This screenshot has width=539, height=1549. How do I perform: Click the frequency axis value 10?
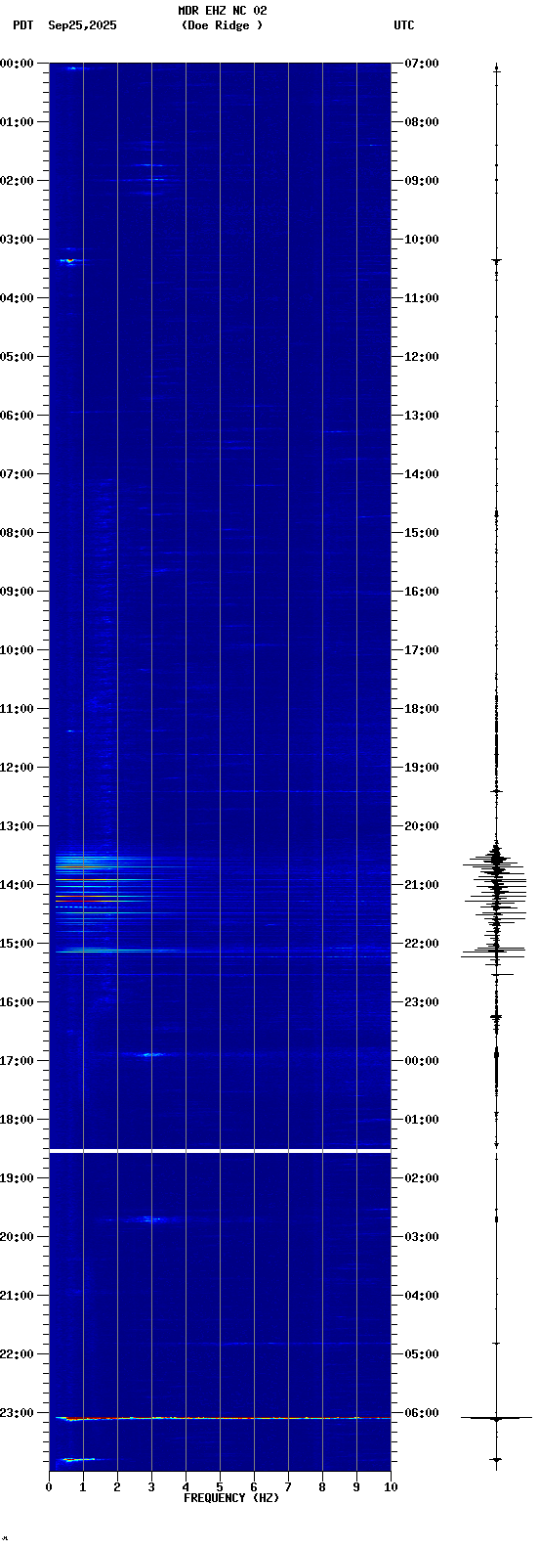tap(391, 1488)
